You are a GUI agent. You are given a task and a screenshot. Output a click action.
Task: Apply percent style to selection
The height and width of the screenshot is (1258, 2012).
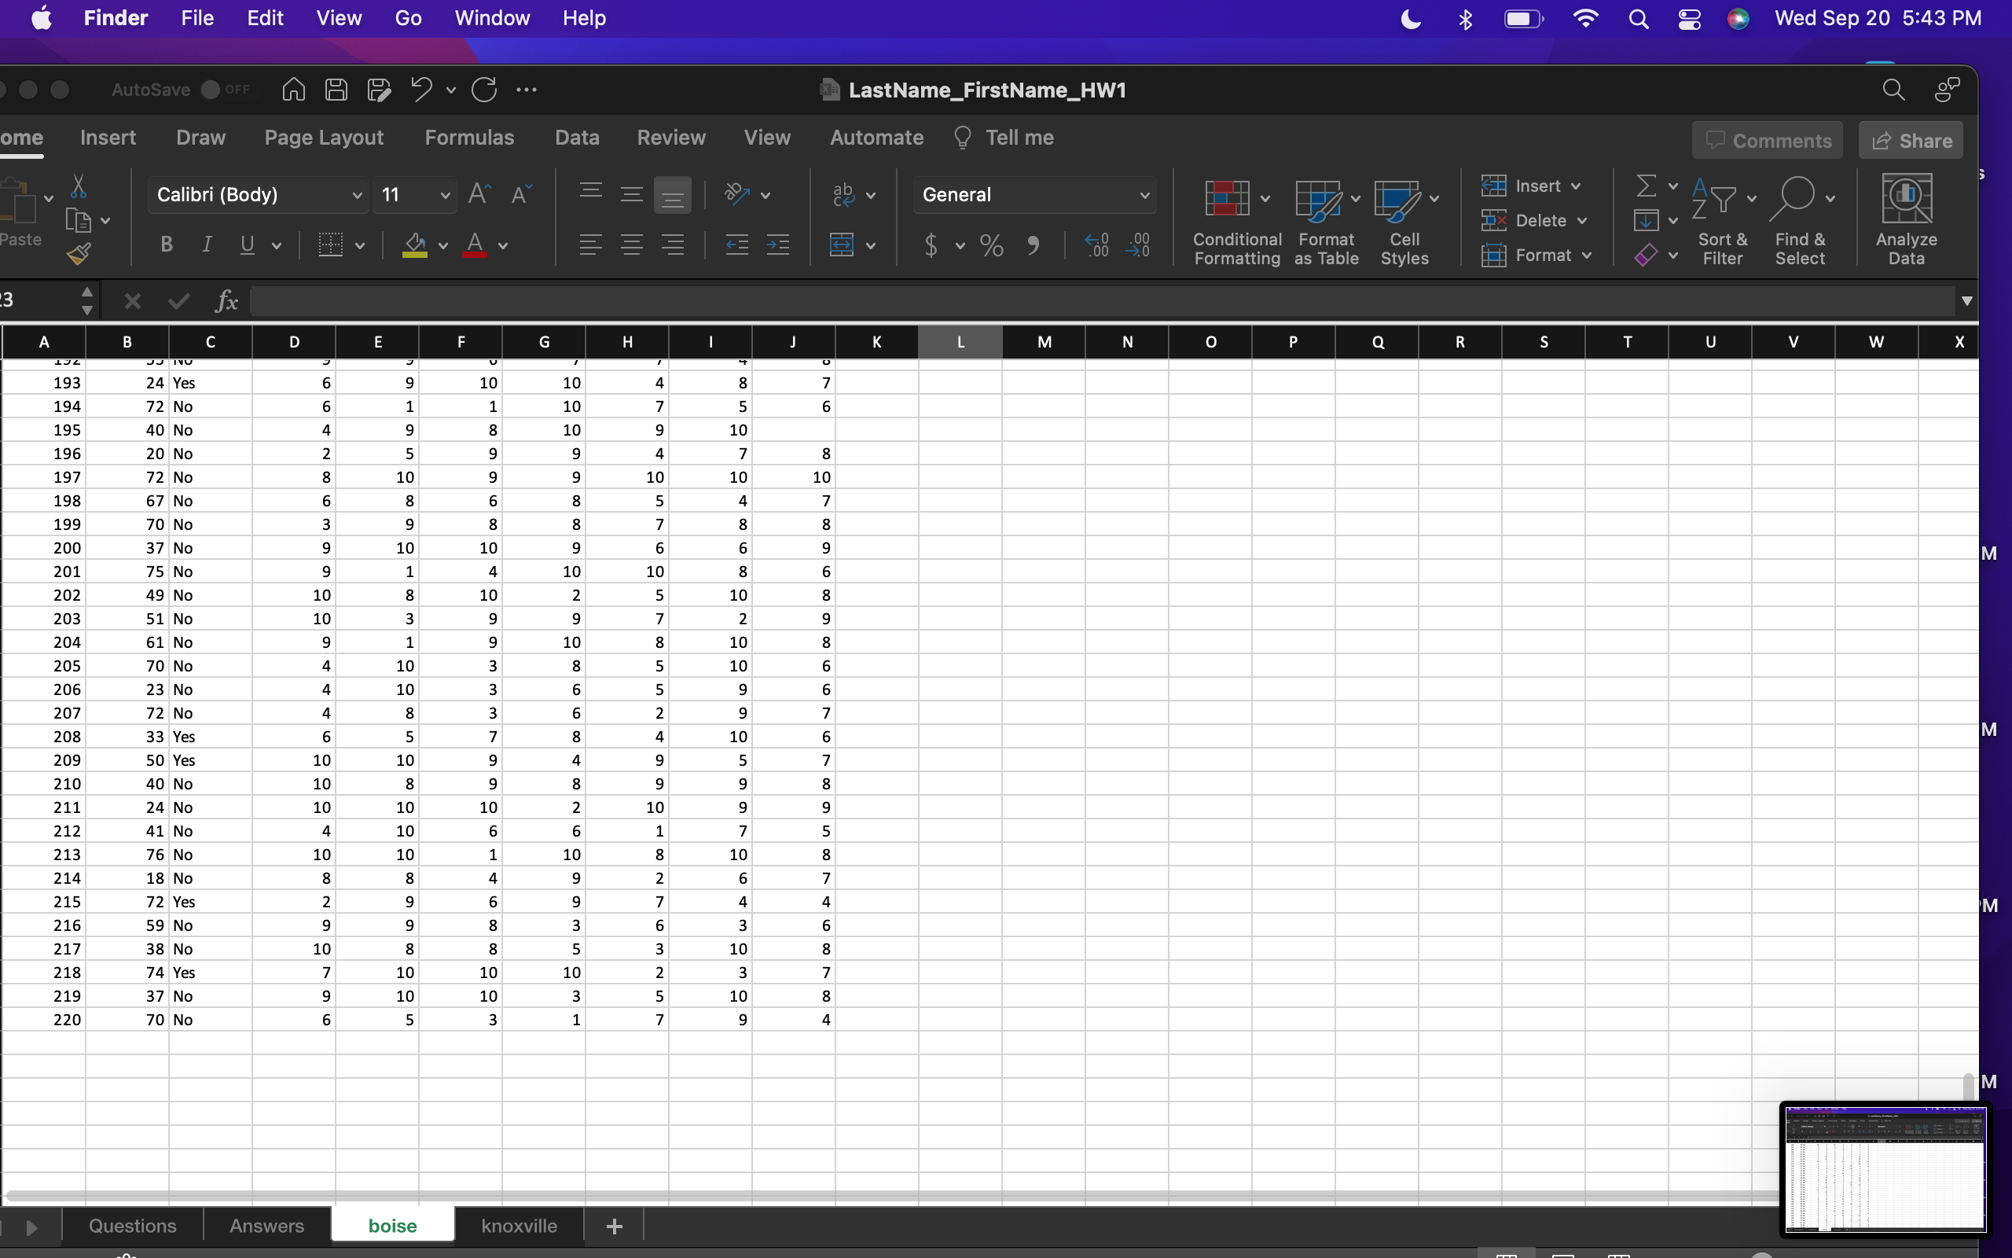(x=991, y=245)
